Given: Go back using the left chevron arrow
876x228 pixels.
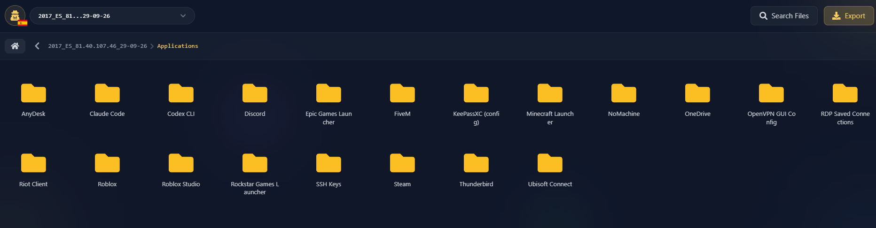Looking at the screenshot, I should tap(37, 46).
